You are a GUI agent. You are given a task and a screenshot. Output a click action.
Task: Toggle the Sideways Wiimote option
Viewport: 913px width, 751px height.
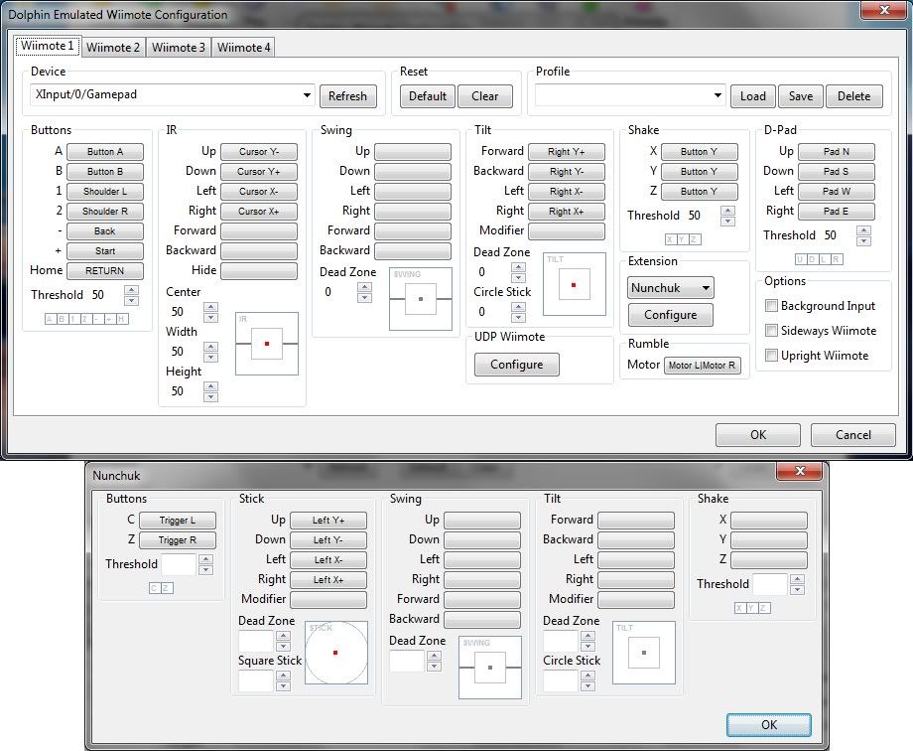(x=771, y=331)
